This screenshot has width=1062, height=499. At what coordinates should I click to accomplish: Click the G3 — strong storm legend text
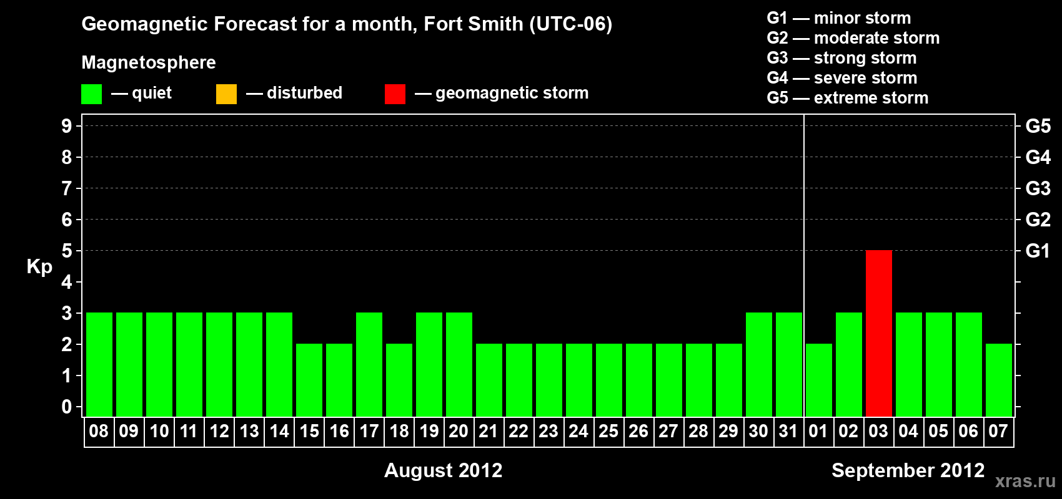point(841,58)
